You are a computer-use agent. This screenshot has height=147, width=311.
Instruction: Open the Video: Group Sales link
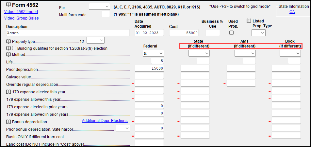(21, 18)
